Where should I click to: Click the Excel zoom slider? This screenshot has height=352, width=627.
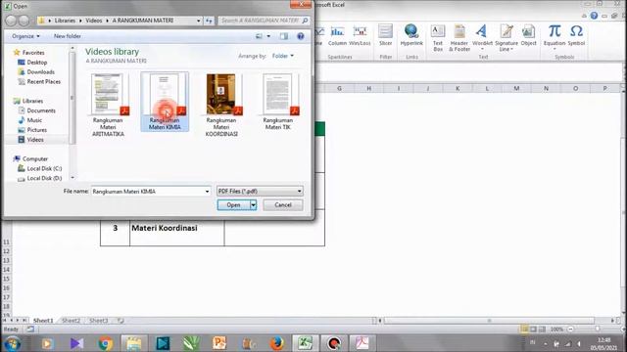597,330
